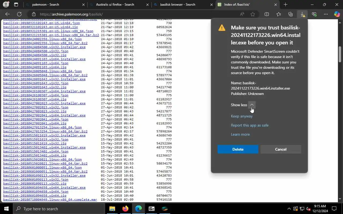Open basilisk-20180424084500.win32.installer.exe link
Viewport: 343px width, 214px height.
pos(44,47)
